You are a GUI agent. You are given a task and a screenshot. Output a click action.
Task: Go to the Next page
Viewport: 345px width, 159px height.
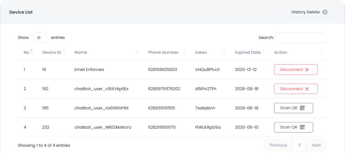(316, 145)
